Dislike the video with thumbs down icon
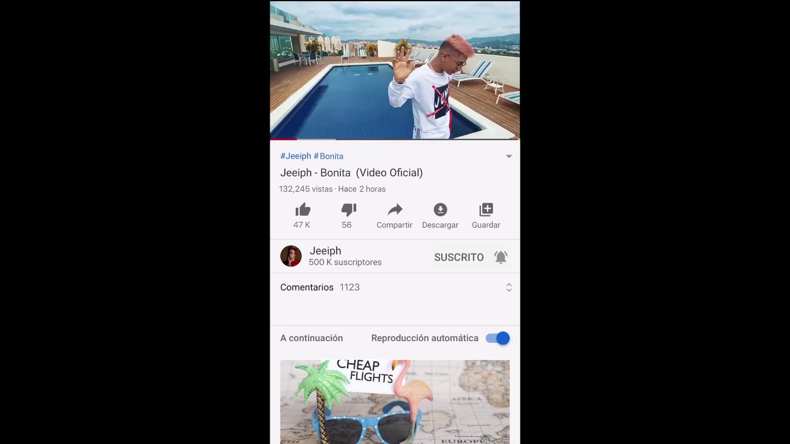The height and width of the screenshot is (444, 790). [x=349, y=210]
